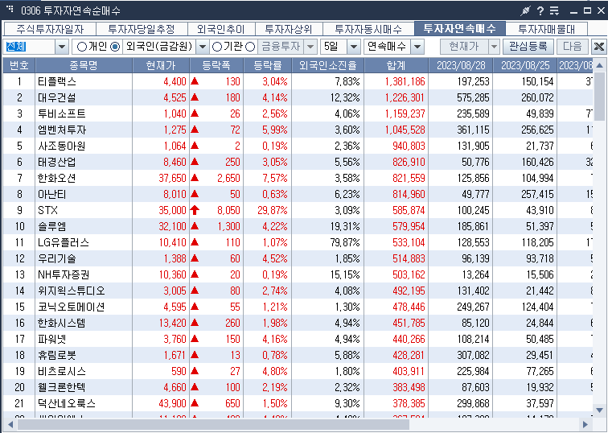This screenshot has width=608, height=433.
Task: Select the 사조동아원 stock name
Action: (61, 146)
